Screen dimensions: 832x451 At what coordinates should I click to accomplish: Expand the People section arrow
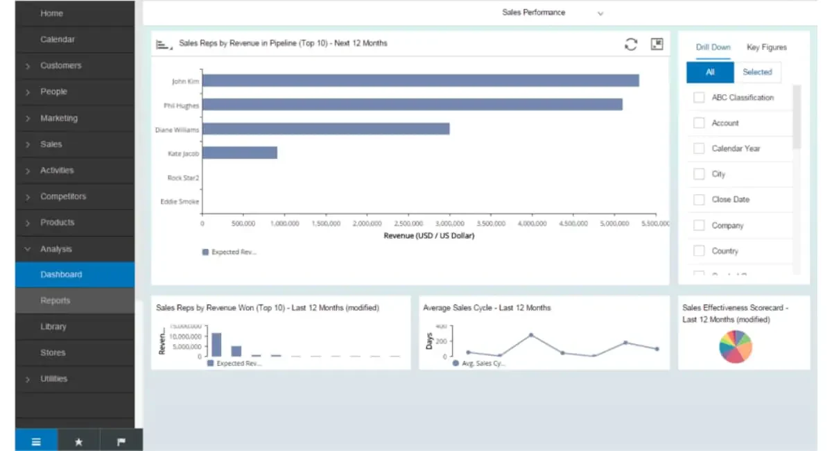tap(28, 92)
